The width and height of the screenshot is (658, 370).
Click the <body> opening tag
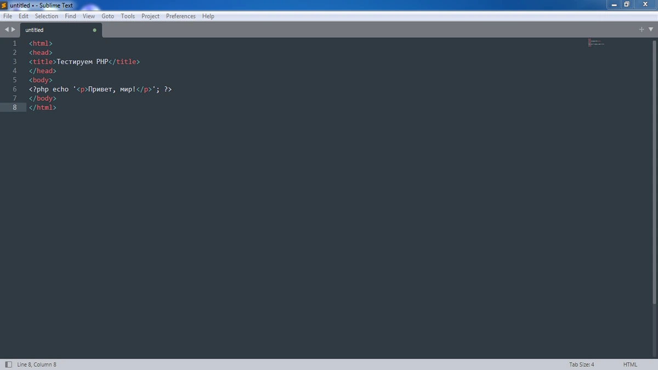point(41,81)
